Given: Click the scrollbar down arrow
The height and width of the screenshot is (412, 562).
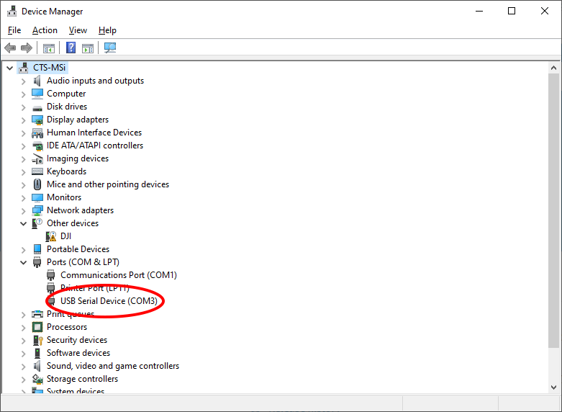Looking at the screenshot, I should [x=554, y=388].
